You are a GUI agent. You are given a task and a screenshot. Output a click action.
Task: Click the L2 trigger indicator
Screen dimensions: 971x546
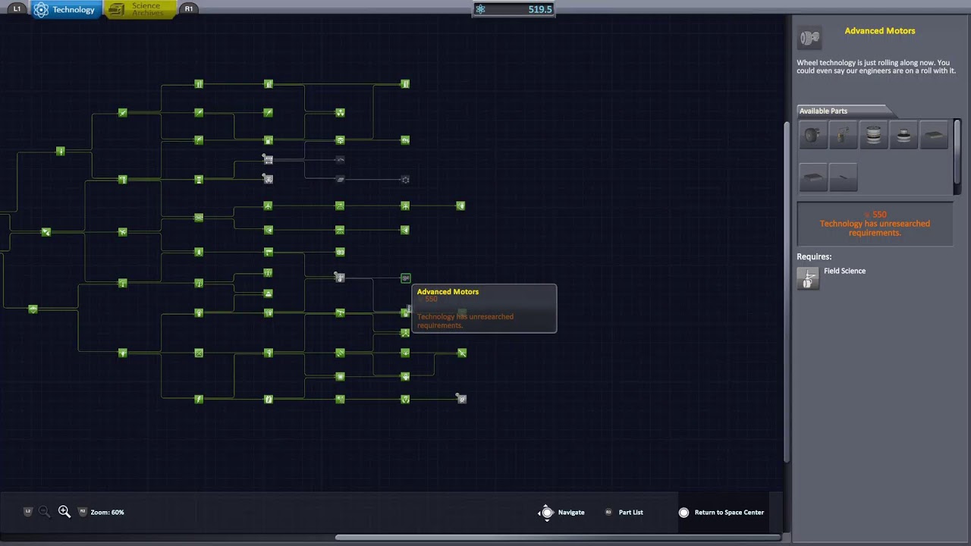(28, 512)
